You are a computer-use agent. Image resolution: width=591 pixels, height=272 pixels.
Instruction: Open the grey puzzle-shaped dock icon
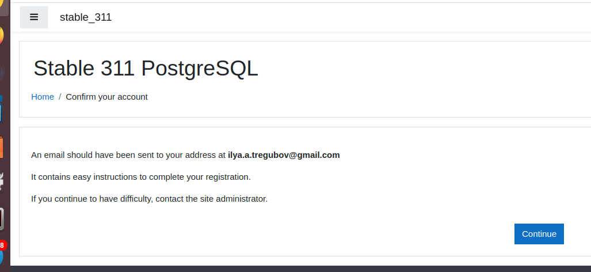(x=2, y=182)
